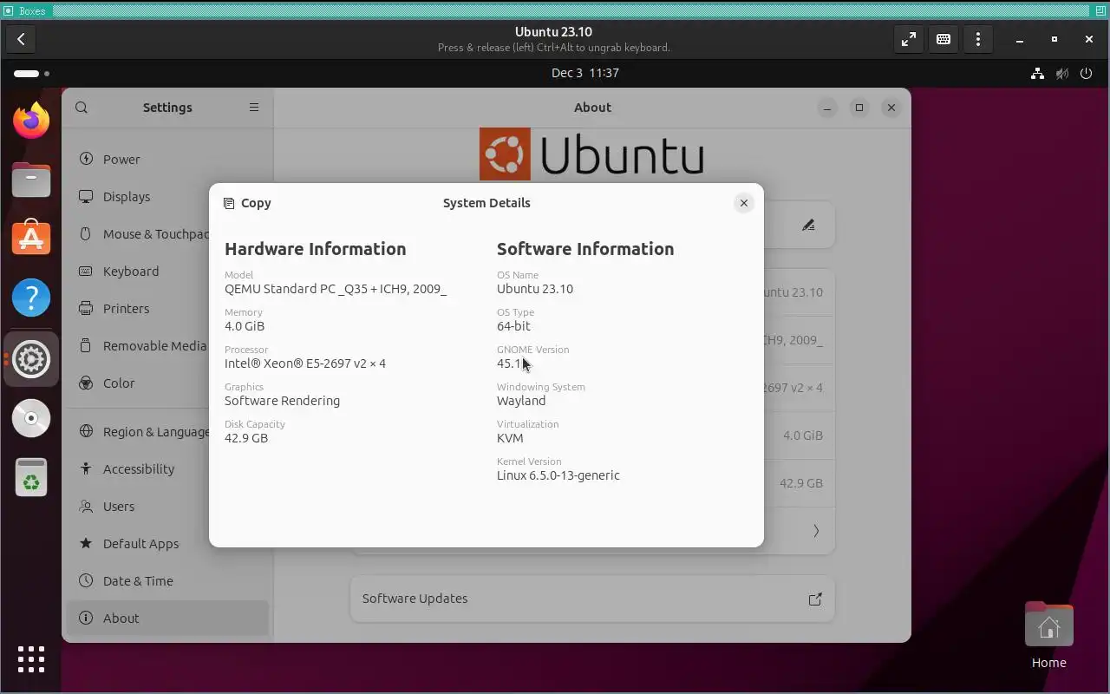This screenshot has width=1110, height=694.
Task: Click the Region & Language globe icon
Action: [x=86, y=431]
